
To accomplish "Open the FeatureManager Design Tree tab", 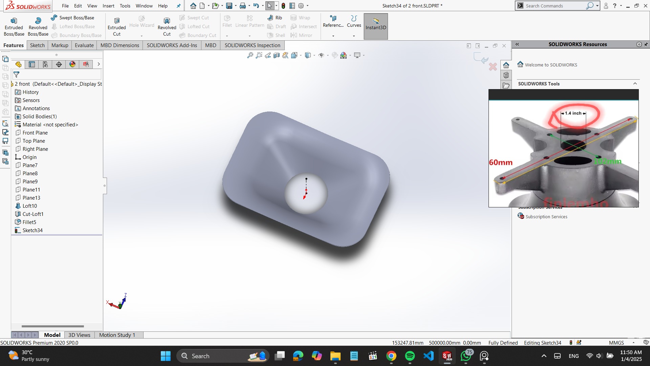I will tap(18, 64).
